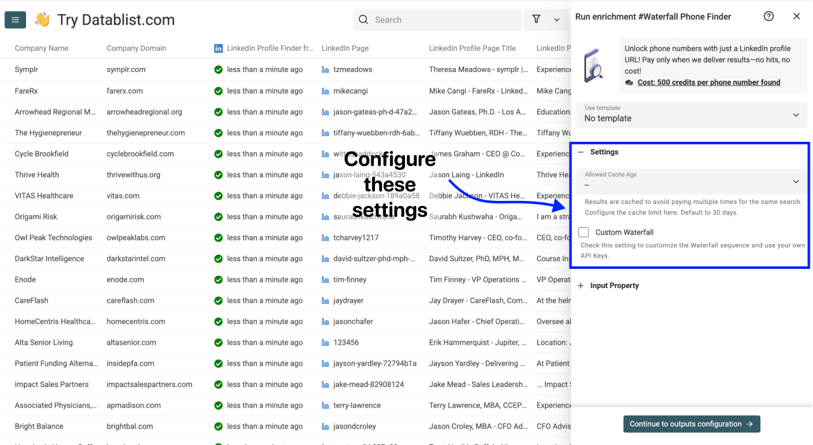Click the waving hand emoji beside Try Datablist.com
The width and height of the screenshot is (813, 445).
click(41, 19)
